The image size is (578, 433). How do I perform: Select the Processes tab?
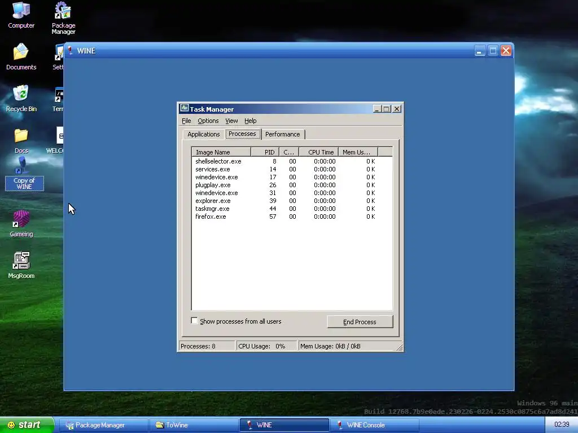[x=243, y=134]
